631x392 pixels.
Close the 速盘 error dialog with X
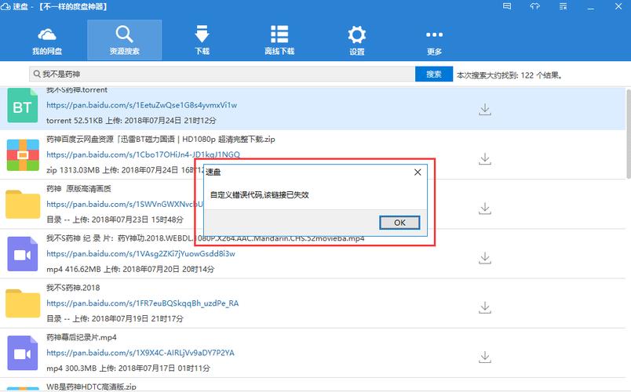point(418,172)
